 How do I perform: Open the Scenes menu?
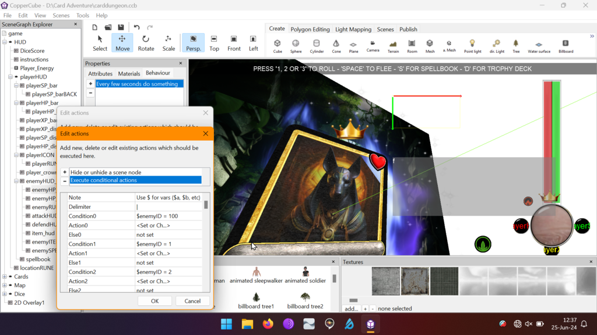[61, 16]
